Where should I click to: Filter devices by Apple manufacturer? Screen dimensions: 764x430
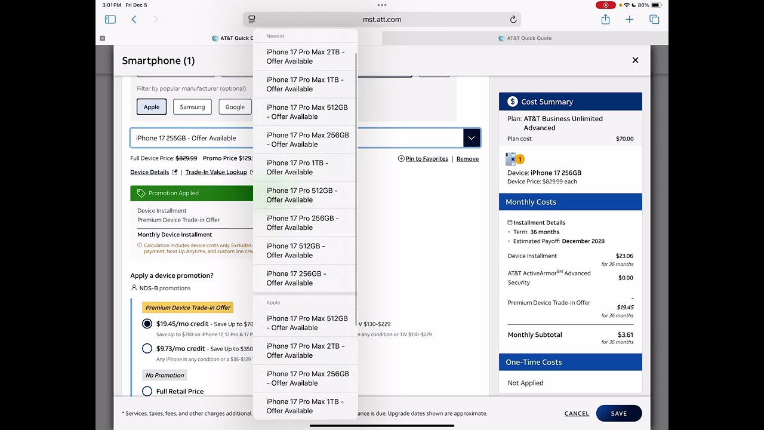coord(152,107)
